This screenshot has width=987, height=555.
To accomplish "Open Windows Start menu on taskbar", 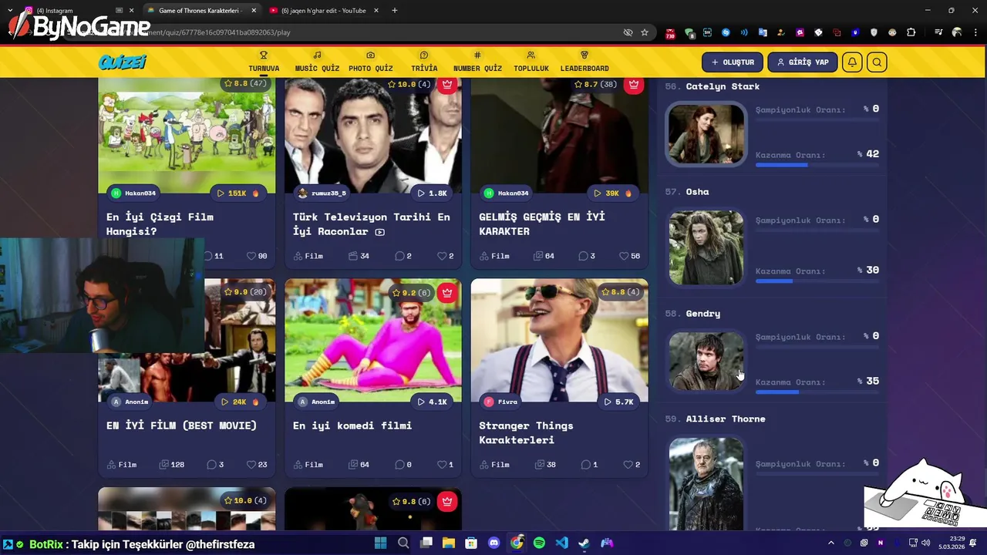I will click(381, 543).
